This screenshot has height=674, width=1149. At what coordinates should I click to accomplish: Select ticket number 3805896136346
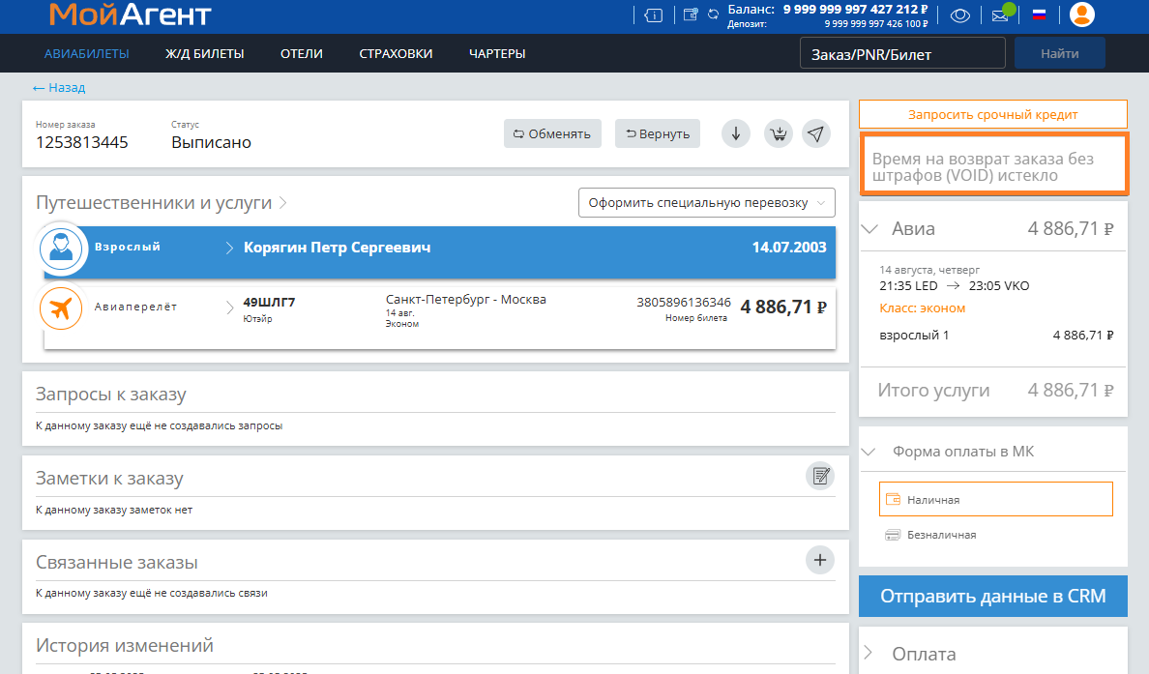684,302
